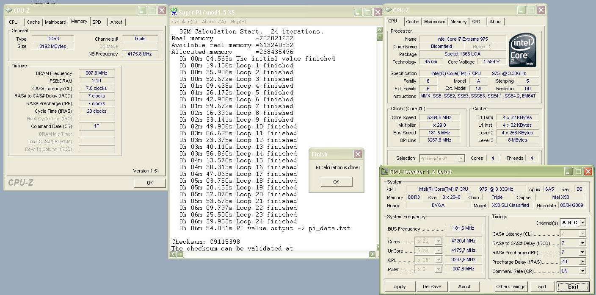Minimize the CPU-Tweaker window
Image resolution: width=596 pixels, height=295 pixels.
[x=568, y=172]
